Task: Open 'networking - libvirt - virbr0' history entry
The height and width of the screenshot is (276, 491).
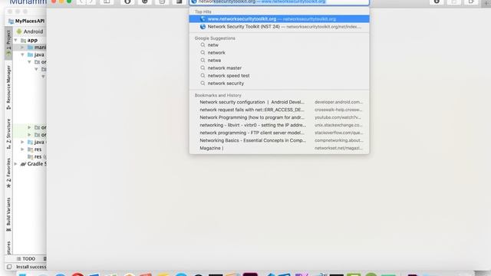Action: click(279, 125)
